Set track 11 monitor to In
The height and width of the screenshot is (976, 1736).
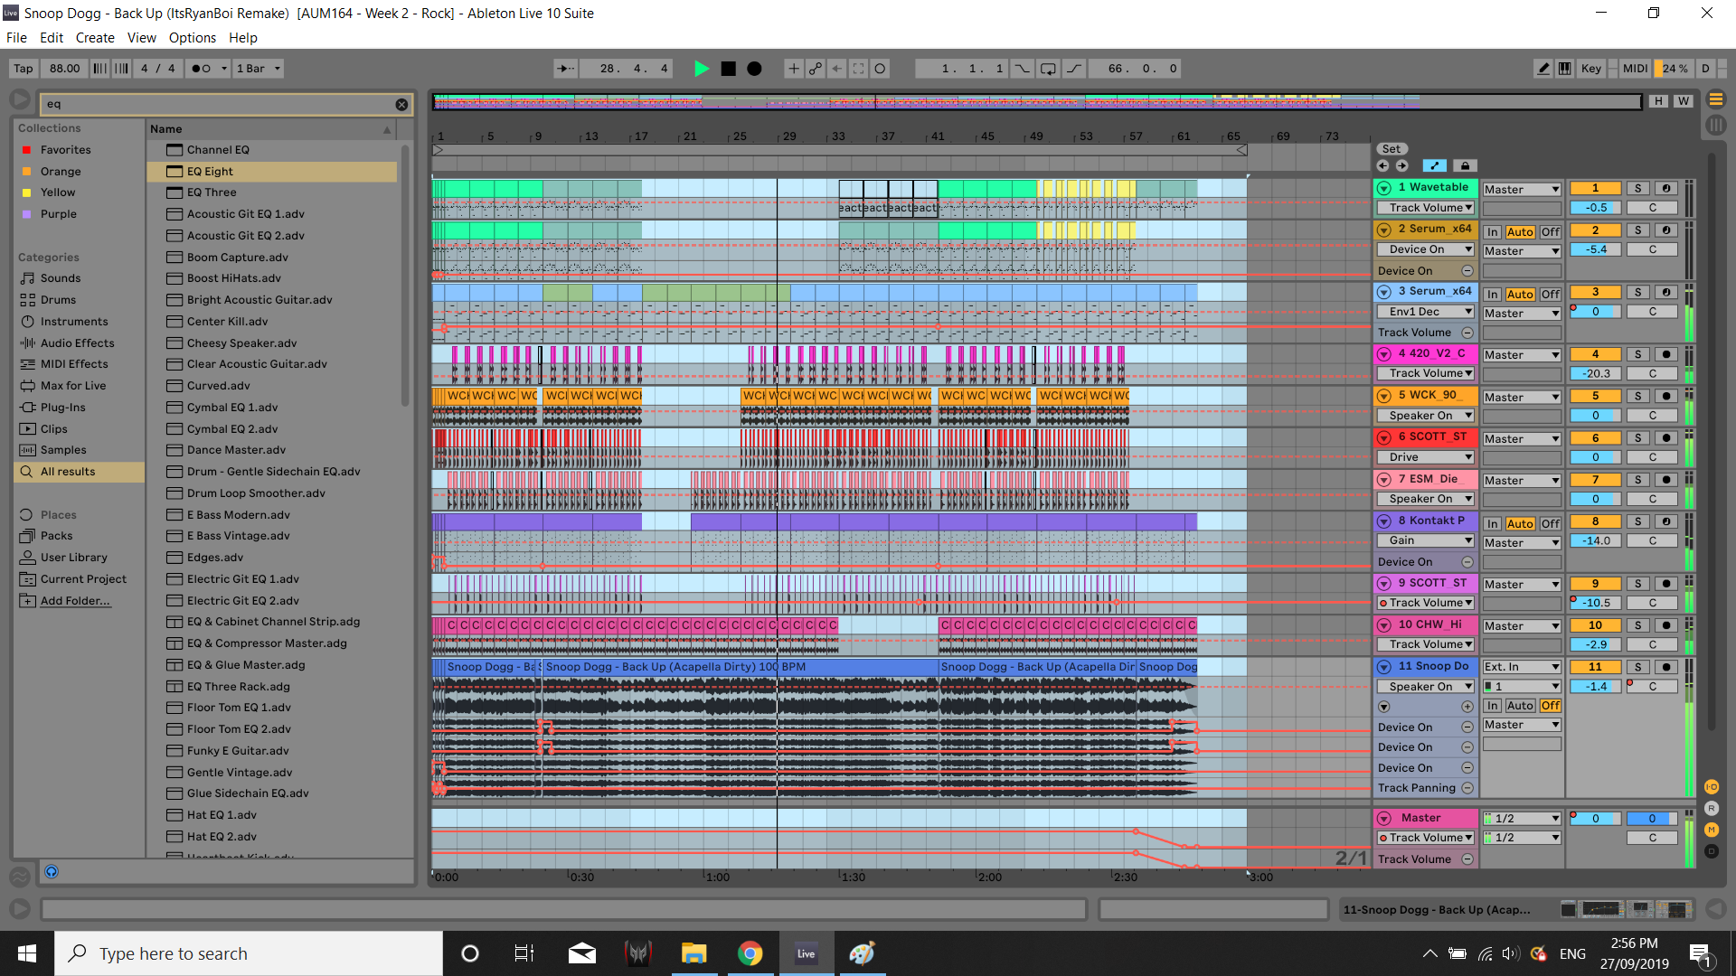pyautogui.click(x=1493, y=706)
